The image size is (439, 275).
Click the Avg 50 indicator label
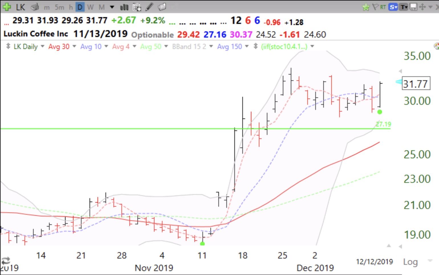(151, 46)
